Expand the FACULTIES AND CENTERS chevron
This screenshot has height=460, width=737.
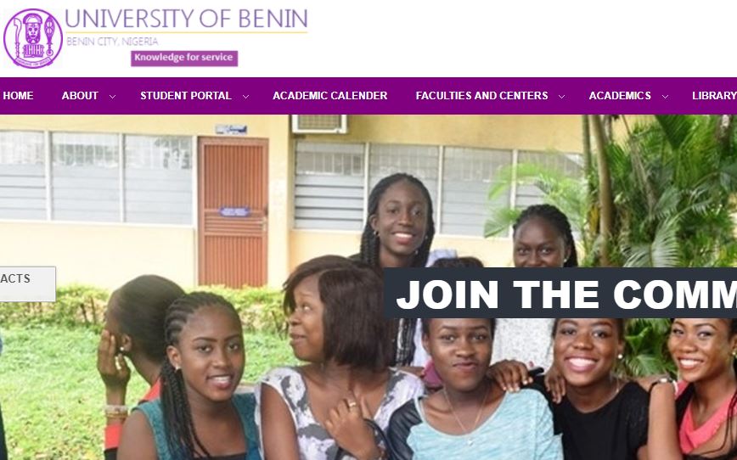click(x=562, y=97)
